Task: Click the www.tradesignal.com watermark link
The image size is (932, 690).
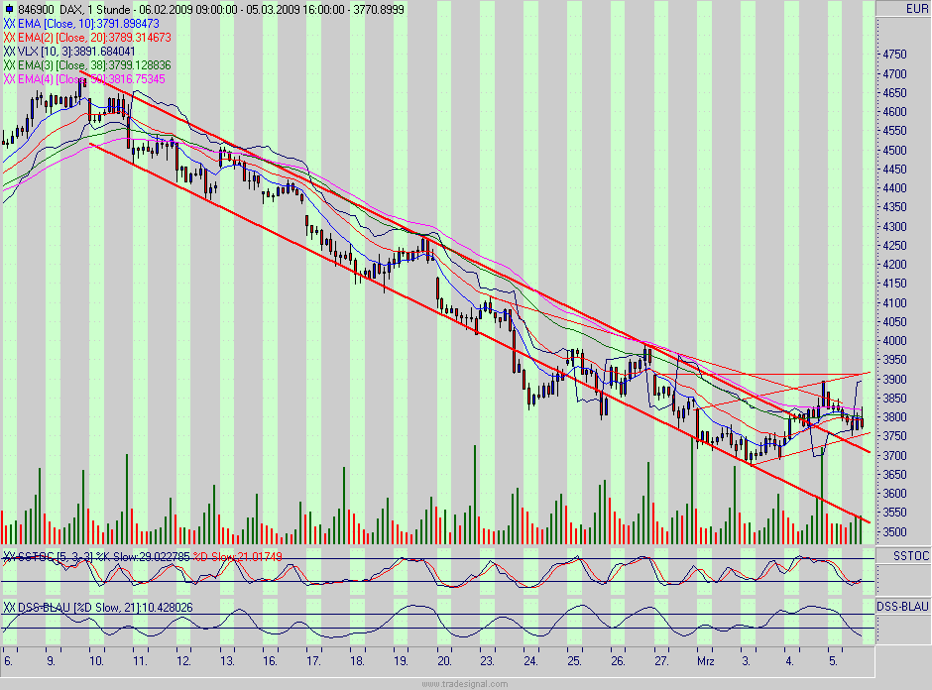Action: click(x=466, y=683)
